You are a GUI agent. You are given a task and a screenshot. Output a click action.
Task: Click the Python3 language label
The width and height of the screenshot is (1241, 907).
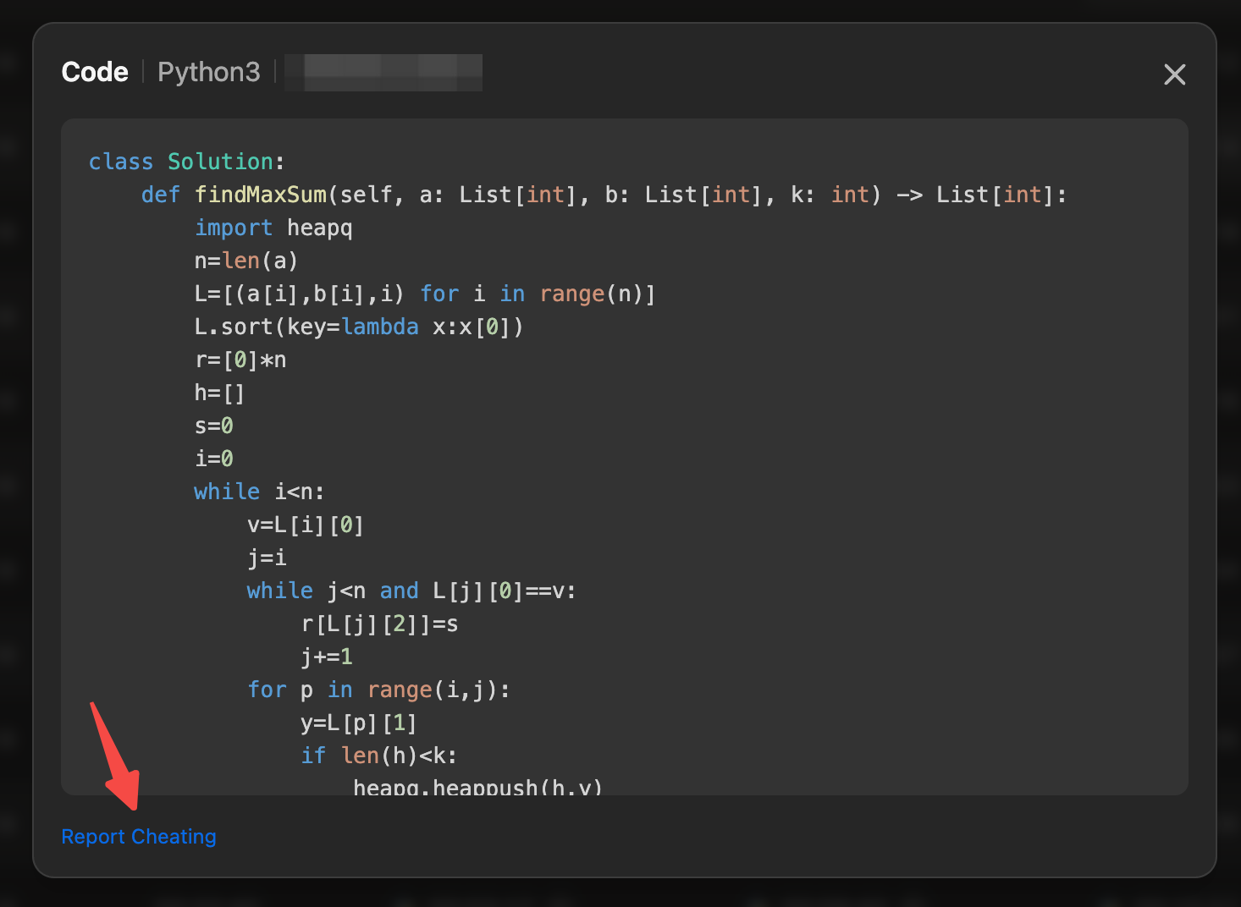pyautogui.click(x=208, y=73)
